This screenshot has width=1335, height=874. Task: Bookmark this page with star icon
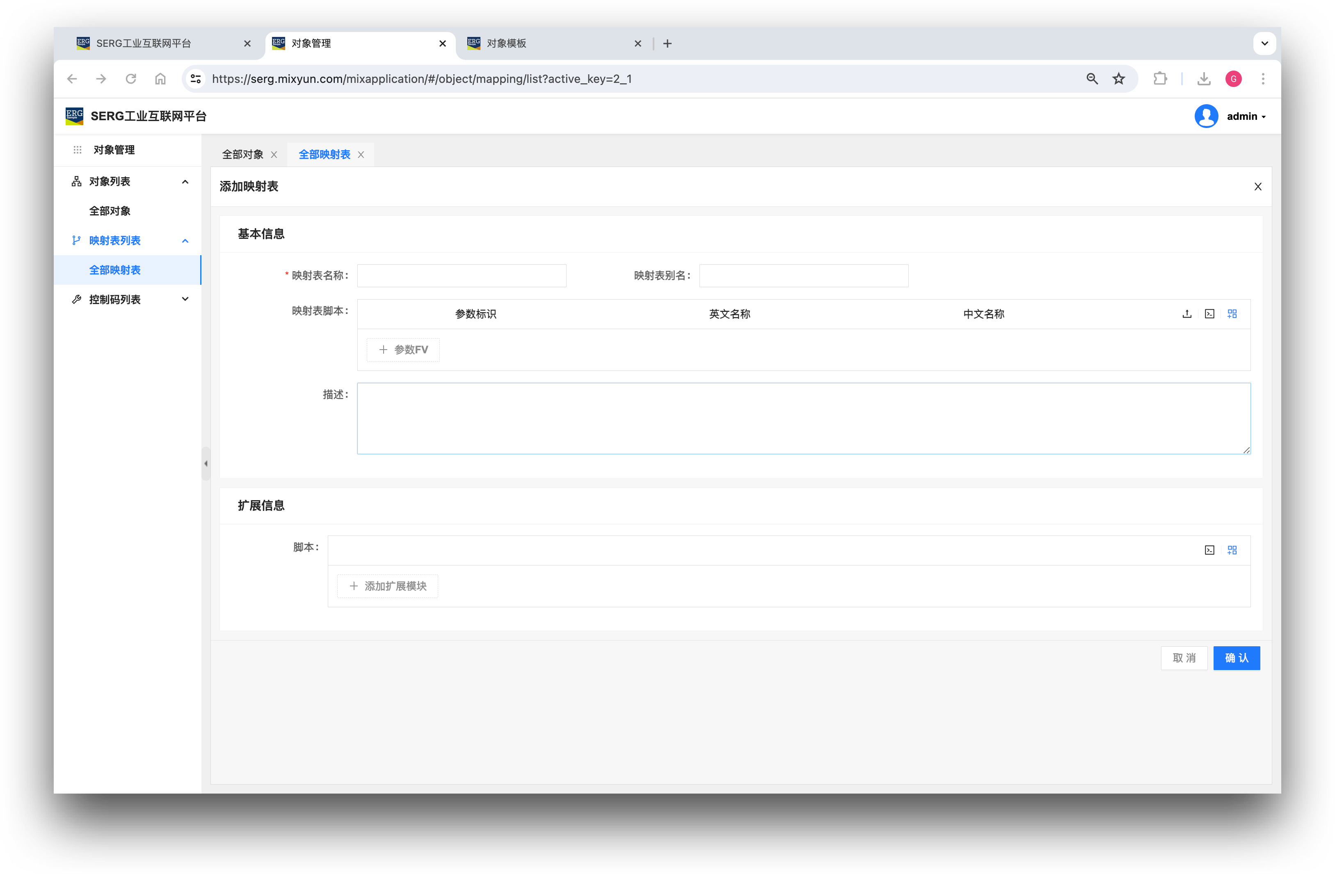click(x=1118, y=79)
